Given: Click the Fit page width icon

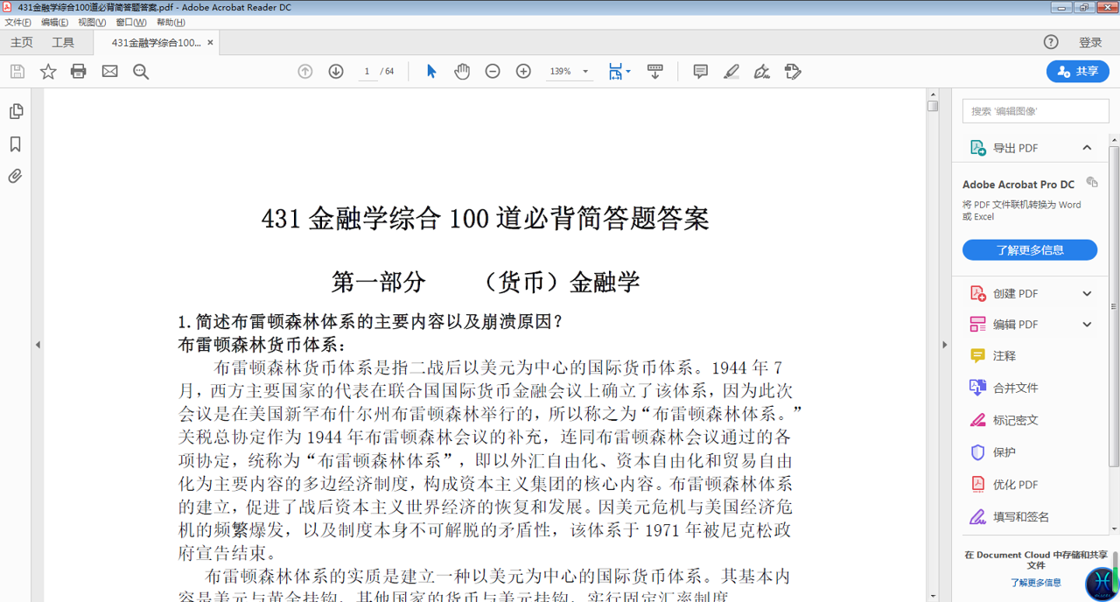Looking at the screenshot, I should coord(616,72).
